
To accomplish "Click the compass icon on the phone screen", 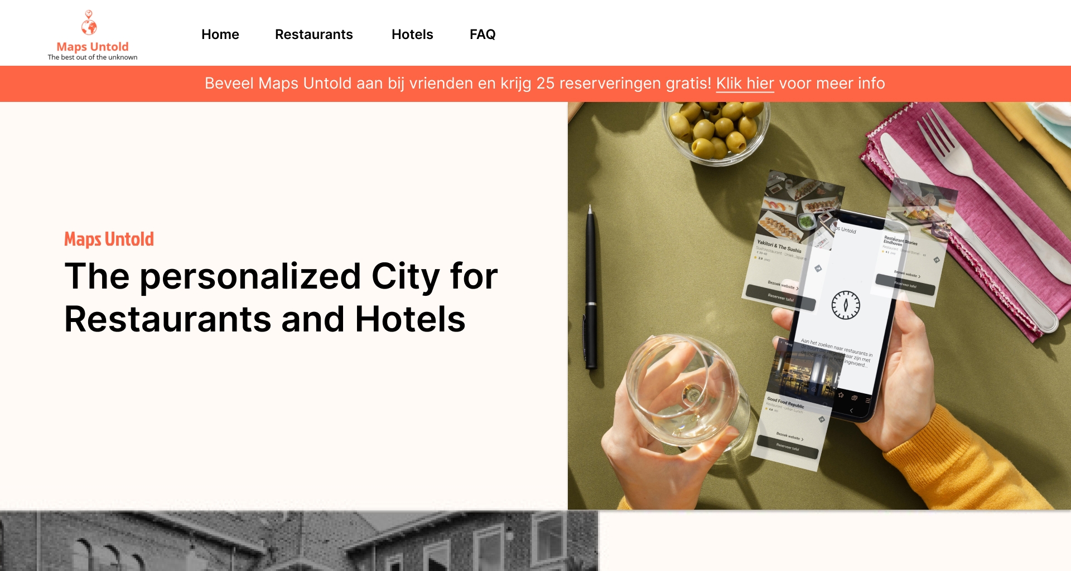I will point(846,305).
